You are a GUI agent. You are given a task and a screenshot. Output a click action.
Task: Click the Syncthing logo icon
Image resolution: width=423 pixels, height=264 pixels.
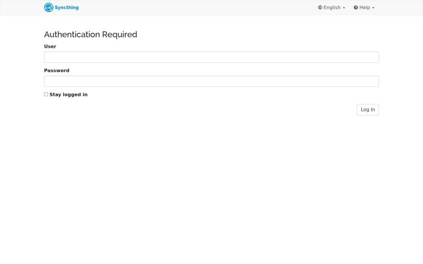pyautogui.click(x=49, y=8)
